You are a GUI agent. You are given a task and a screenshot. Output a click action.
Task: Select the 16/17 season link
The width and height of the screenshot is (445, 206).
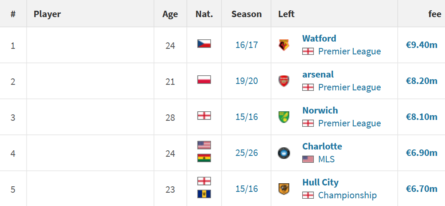pos(247,45)
